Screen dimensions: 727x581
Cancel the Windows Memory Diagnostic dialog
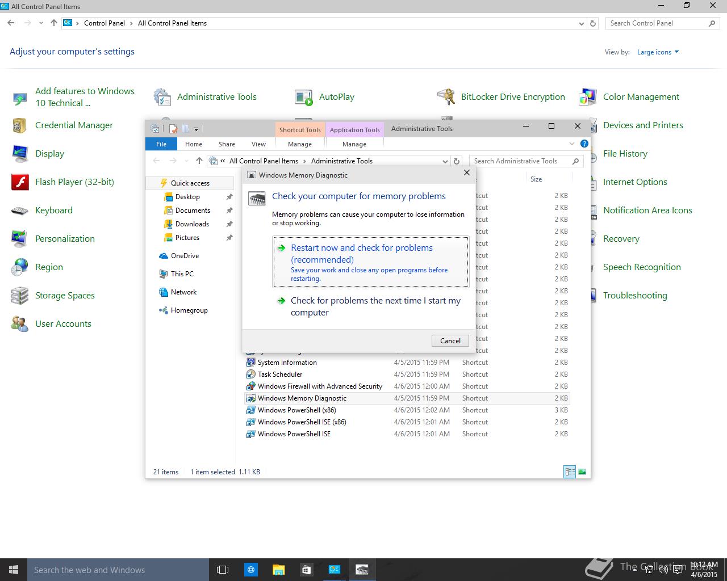point(450,340)
